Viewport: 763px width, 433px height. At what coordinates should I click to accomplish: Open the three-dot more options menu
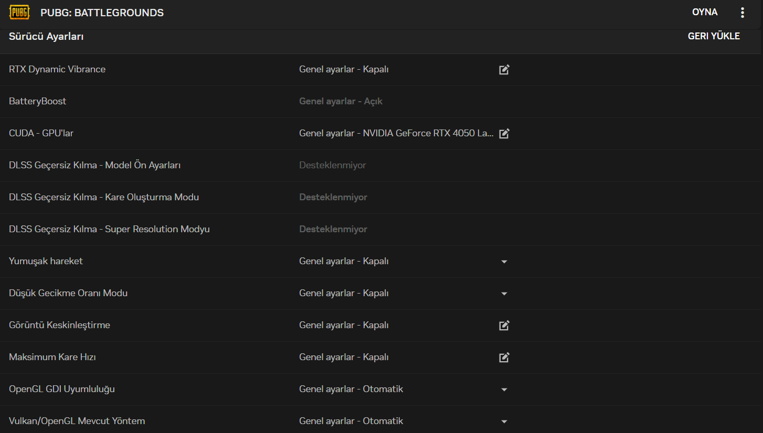(x=742, y=13)
